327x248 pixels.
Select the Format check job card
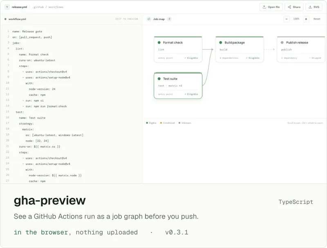click(x=178, y=49)
